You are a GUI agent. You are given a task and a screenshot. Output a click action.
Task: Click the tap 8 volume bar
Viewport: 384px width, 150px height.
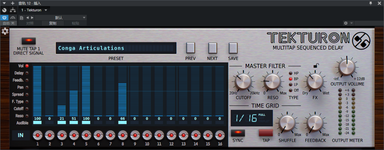[x=123, y=100]
